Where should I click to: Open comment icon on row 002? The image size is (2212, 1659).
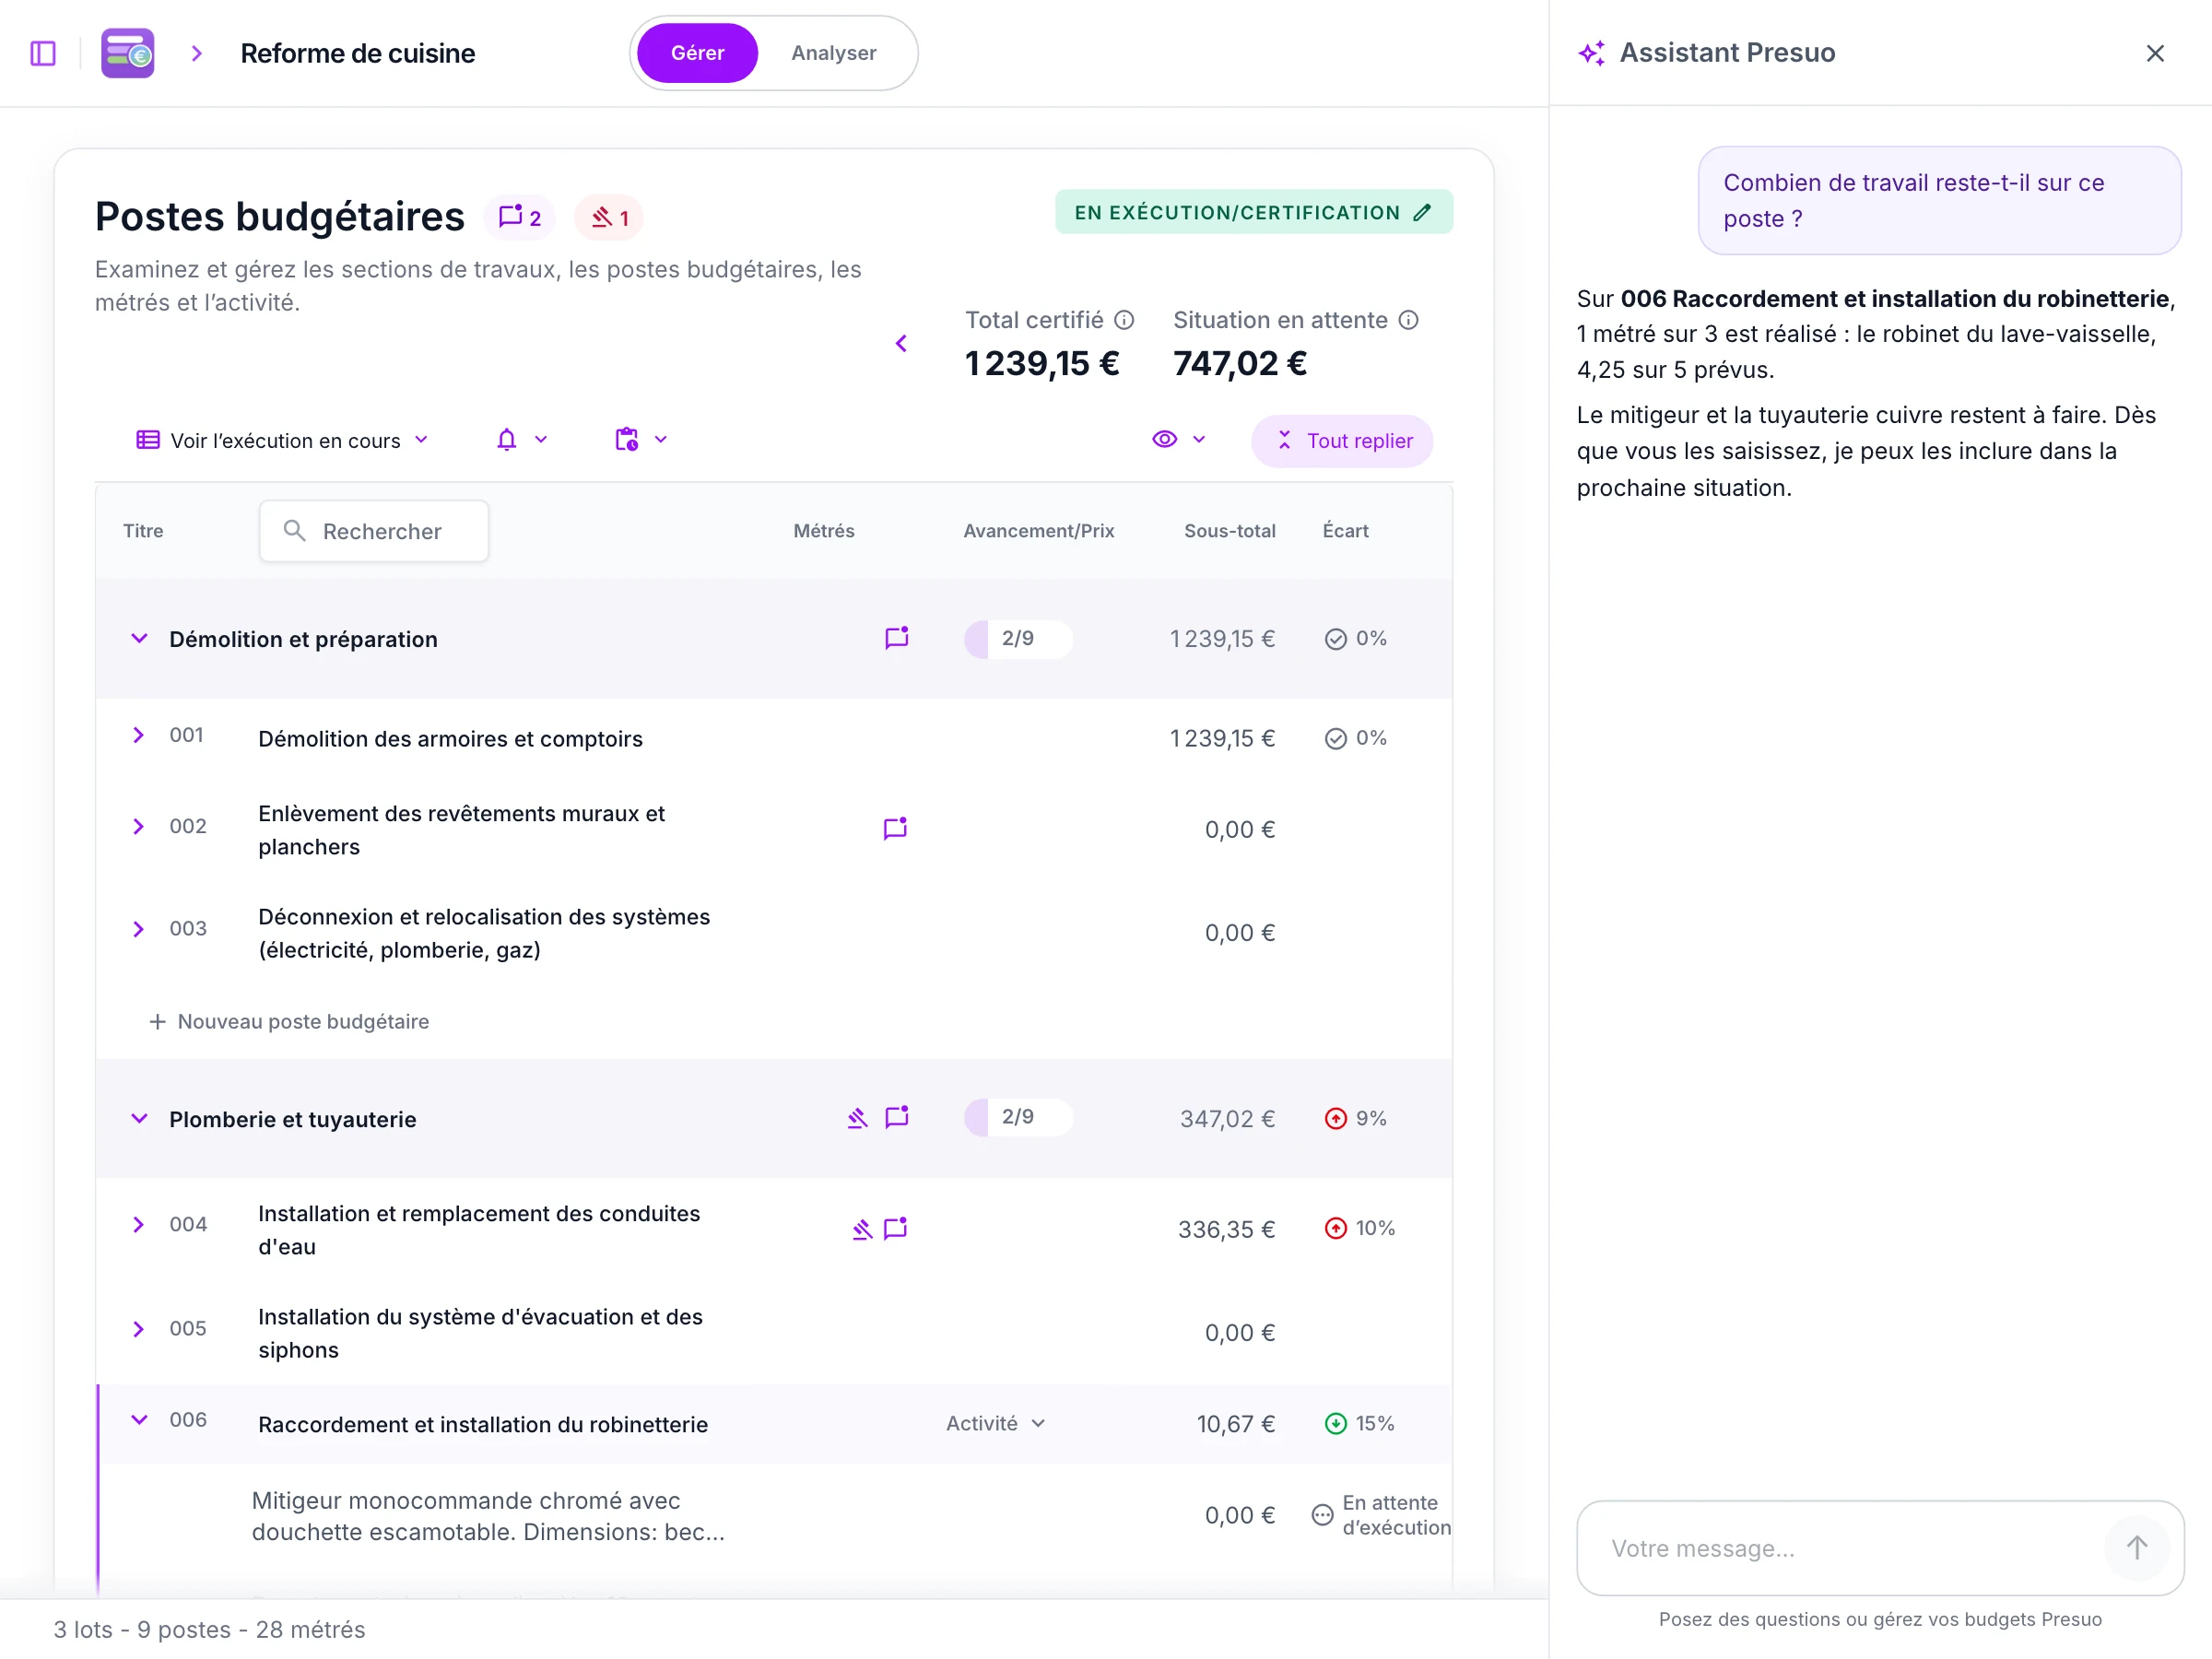[895, 828]
